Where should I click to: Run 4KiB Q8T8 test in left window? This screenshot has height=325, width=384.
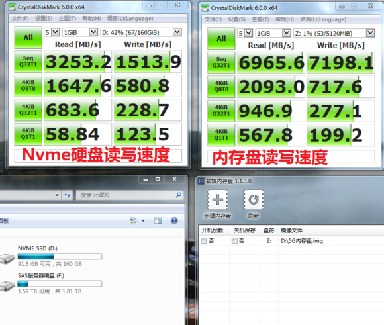28,86
